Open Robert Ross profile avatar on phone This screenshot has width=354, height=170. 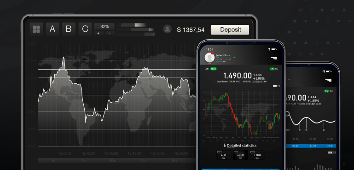(x=209, y=58)
